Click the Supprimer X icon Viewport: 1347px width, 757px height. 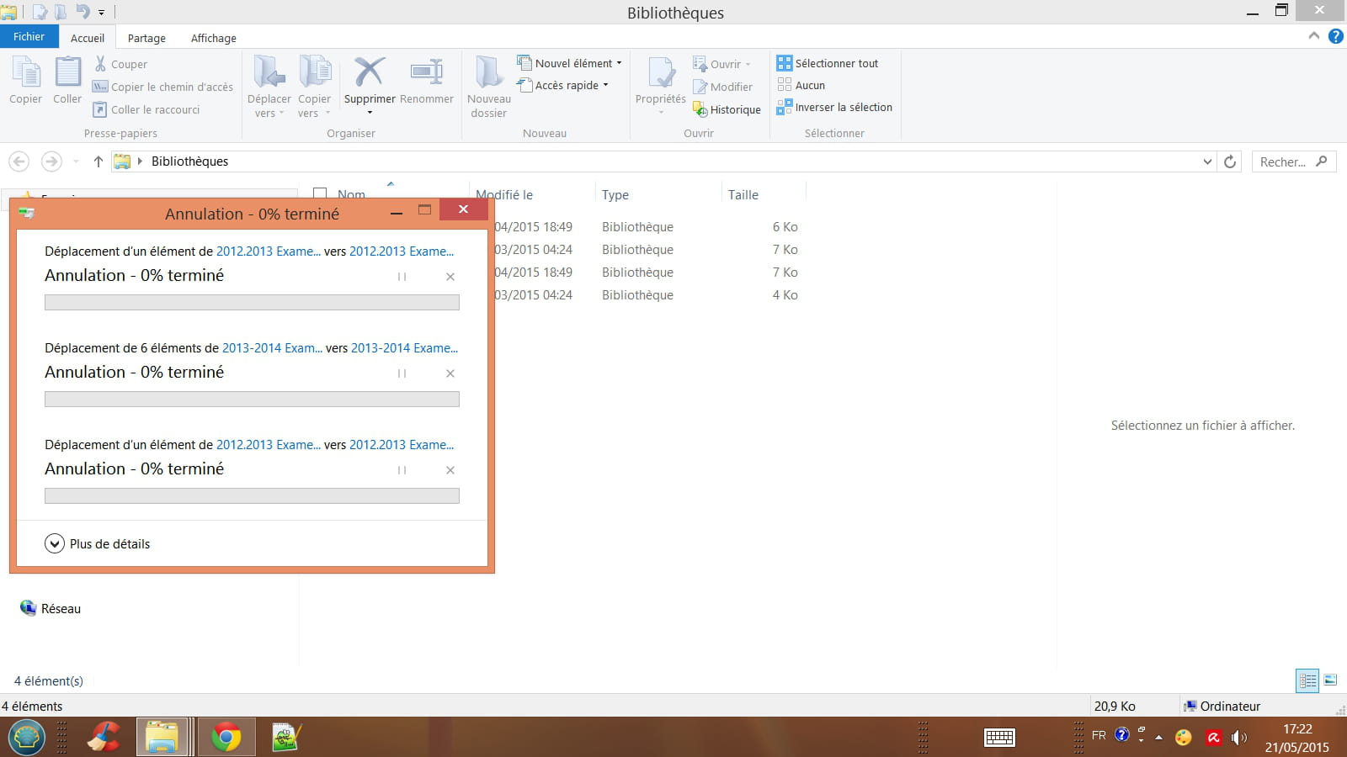pos(370,72)
